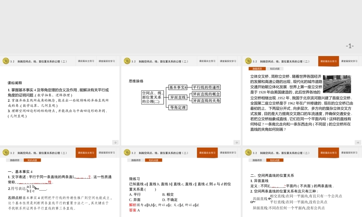Click the gold badge on the 微练习 slide header
The image size is (362, 217).
point(126,153)
